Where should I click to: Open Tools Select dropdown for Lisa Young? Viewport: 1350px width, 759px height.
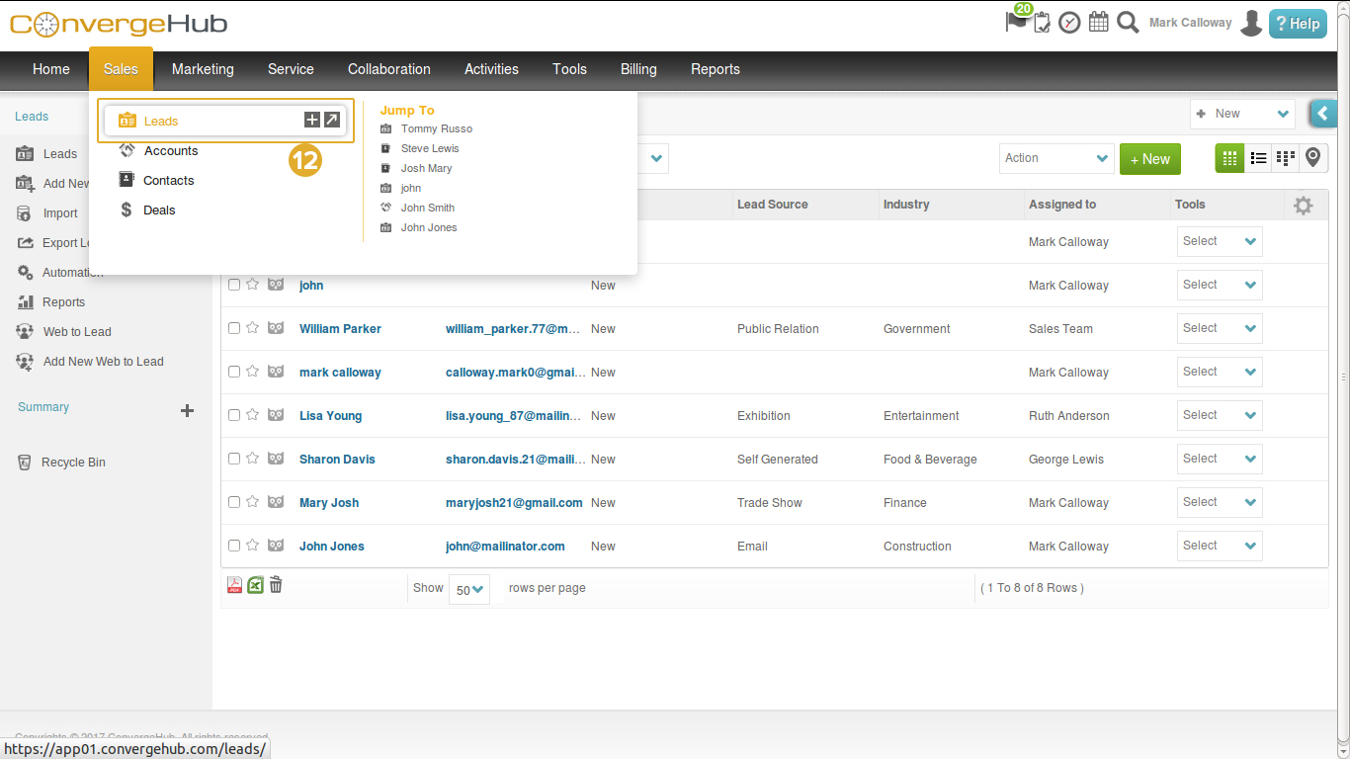tap(1220, 415)
